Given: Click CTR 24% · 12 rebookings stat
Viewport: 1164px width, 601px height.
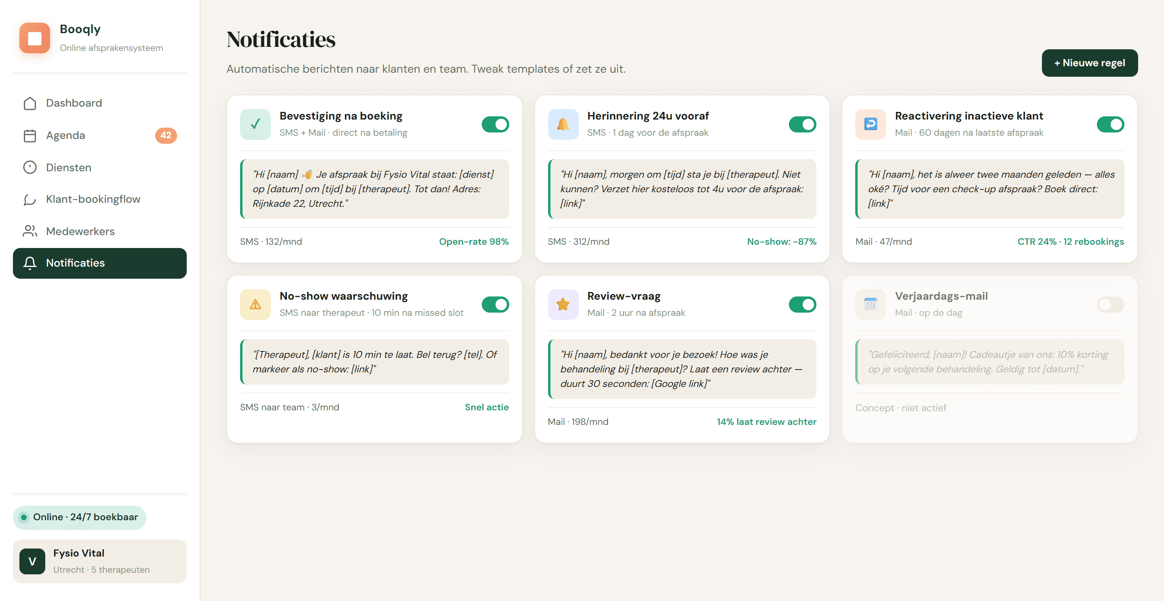Looking at the screenshot, I should point(1071,242).
